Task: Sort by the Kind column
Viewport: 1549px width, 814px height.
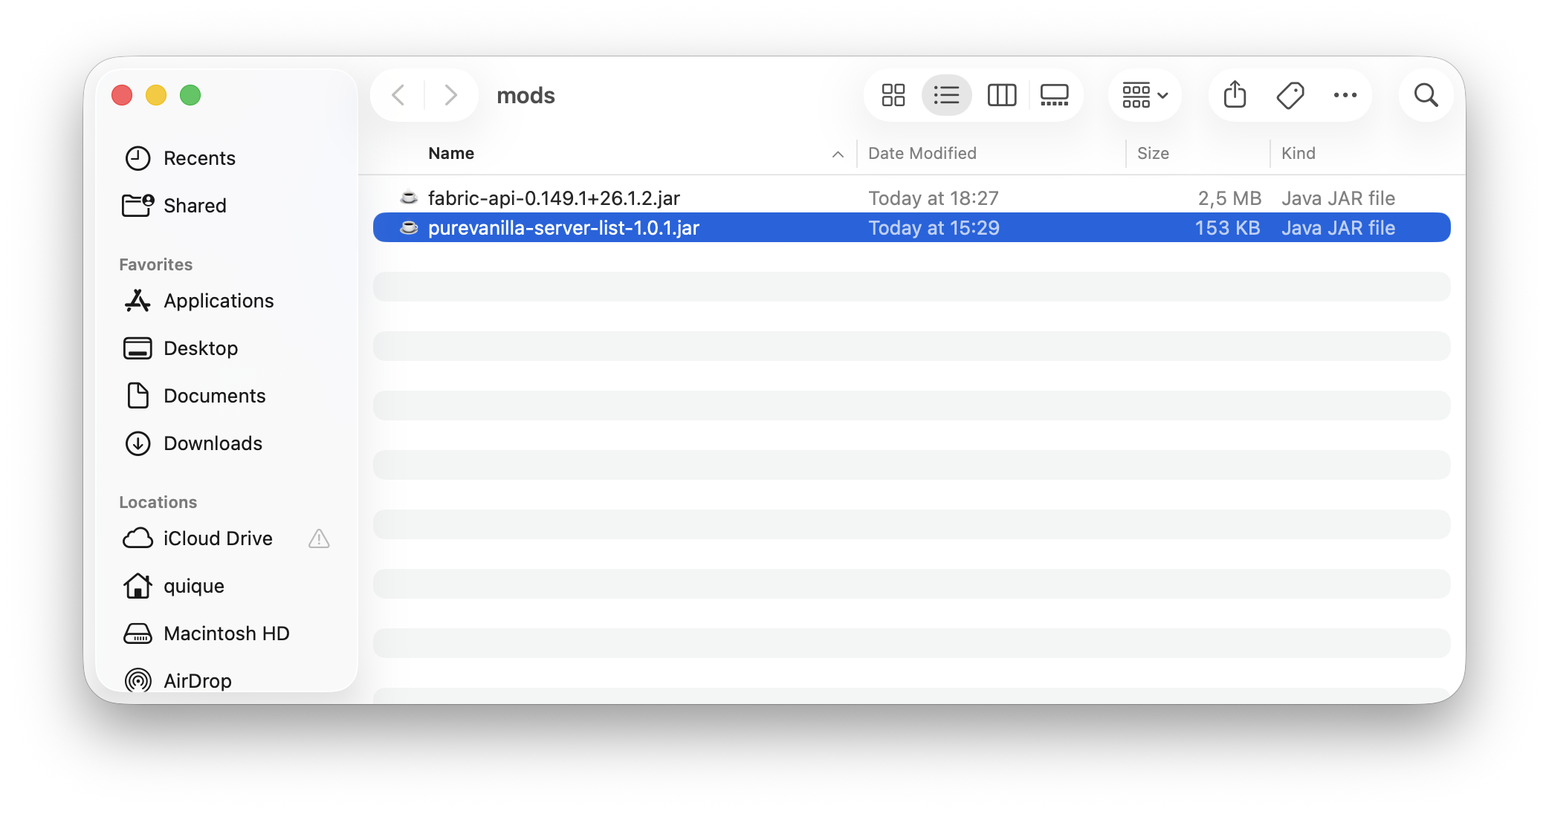Action: 1299,153
